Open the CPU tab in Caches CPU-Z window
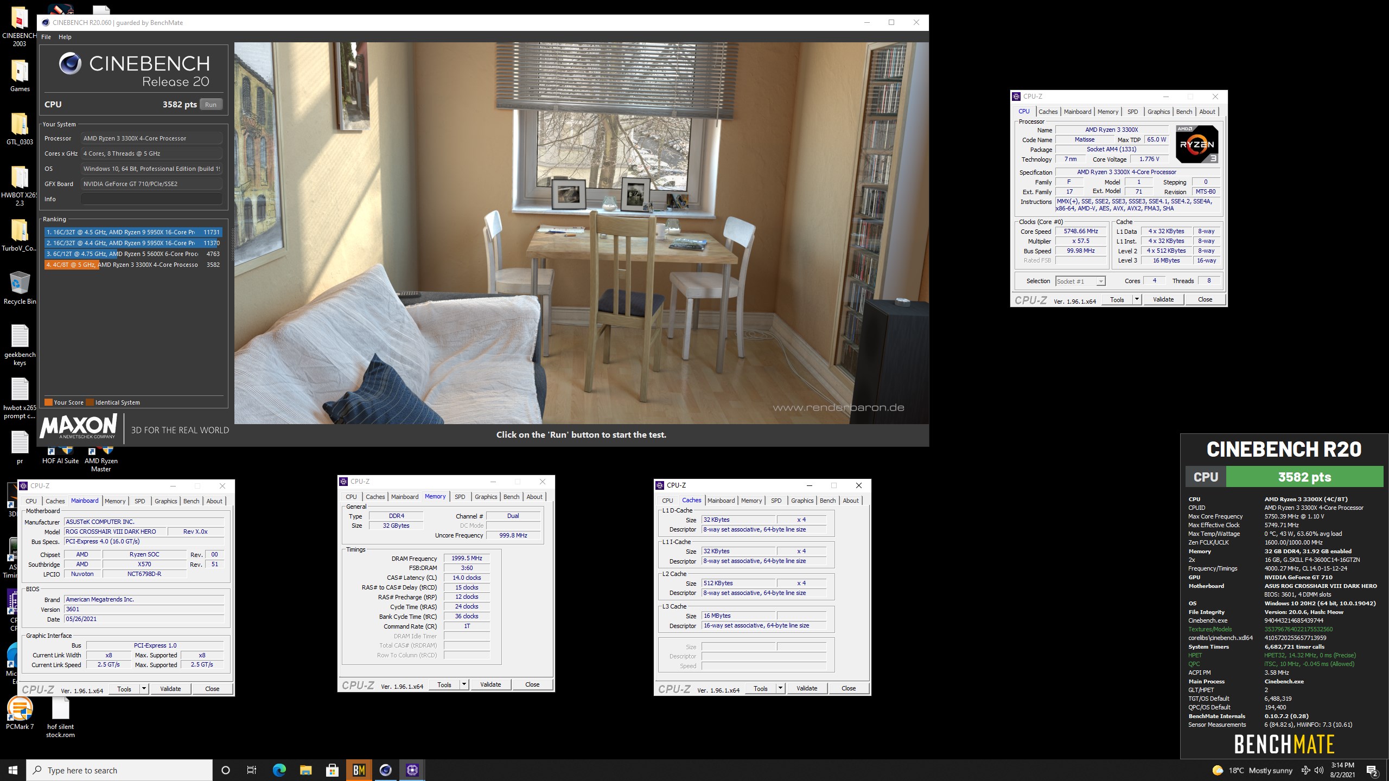Screen dimensions: 1389x781 tap(667, 501)
